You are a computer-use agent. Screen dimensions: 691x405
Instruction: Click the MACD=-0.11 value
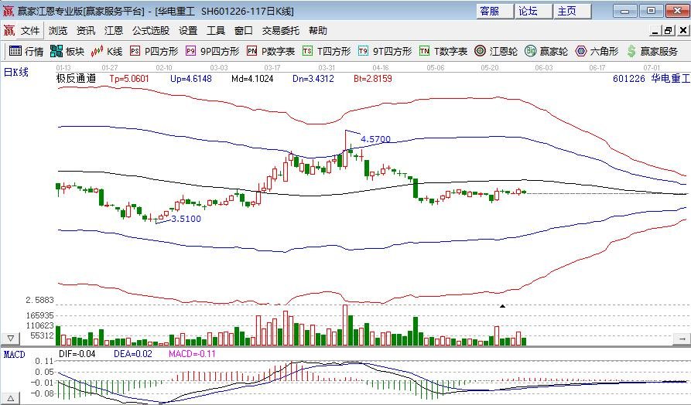[192, 354]
